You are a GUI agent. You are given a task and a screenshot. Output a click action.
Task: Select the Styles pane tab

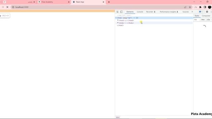click(x=197, y=16)
